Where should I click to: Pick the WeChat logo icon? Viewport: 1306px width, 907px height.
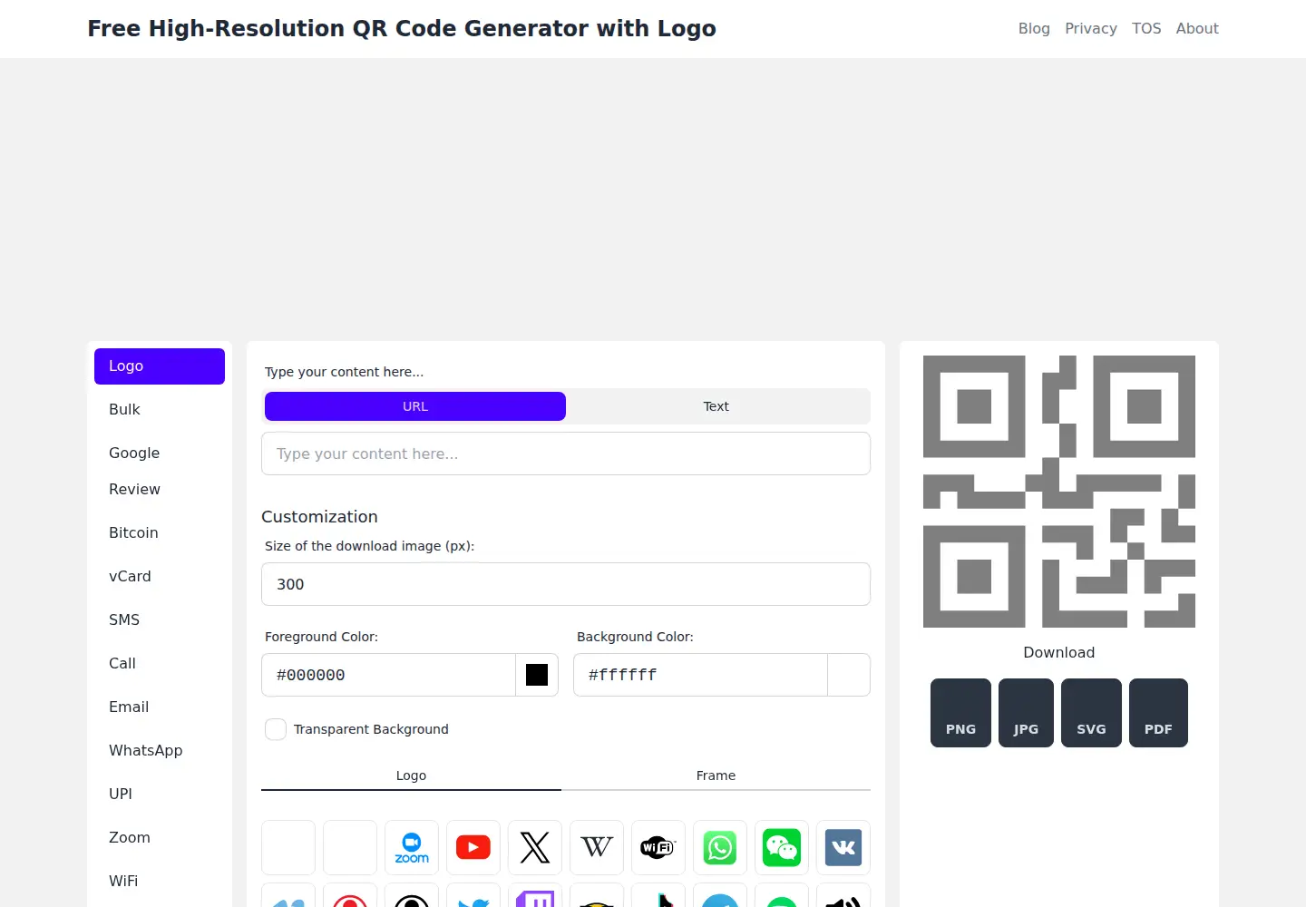coord(782,847)
